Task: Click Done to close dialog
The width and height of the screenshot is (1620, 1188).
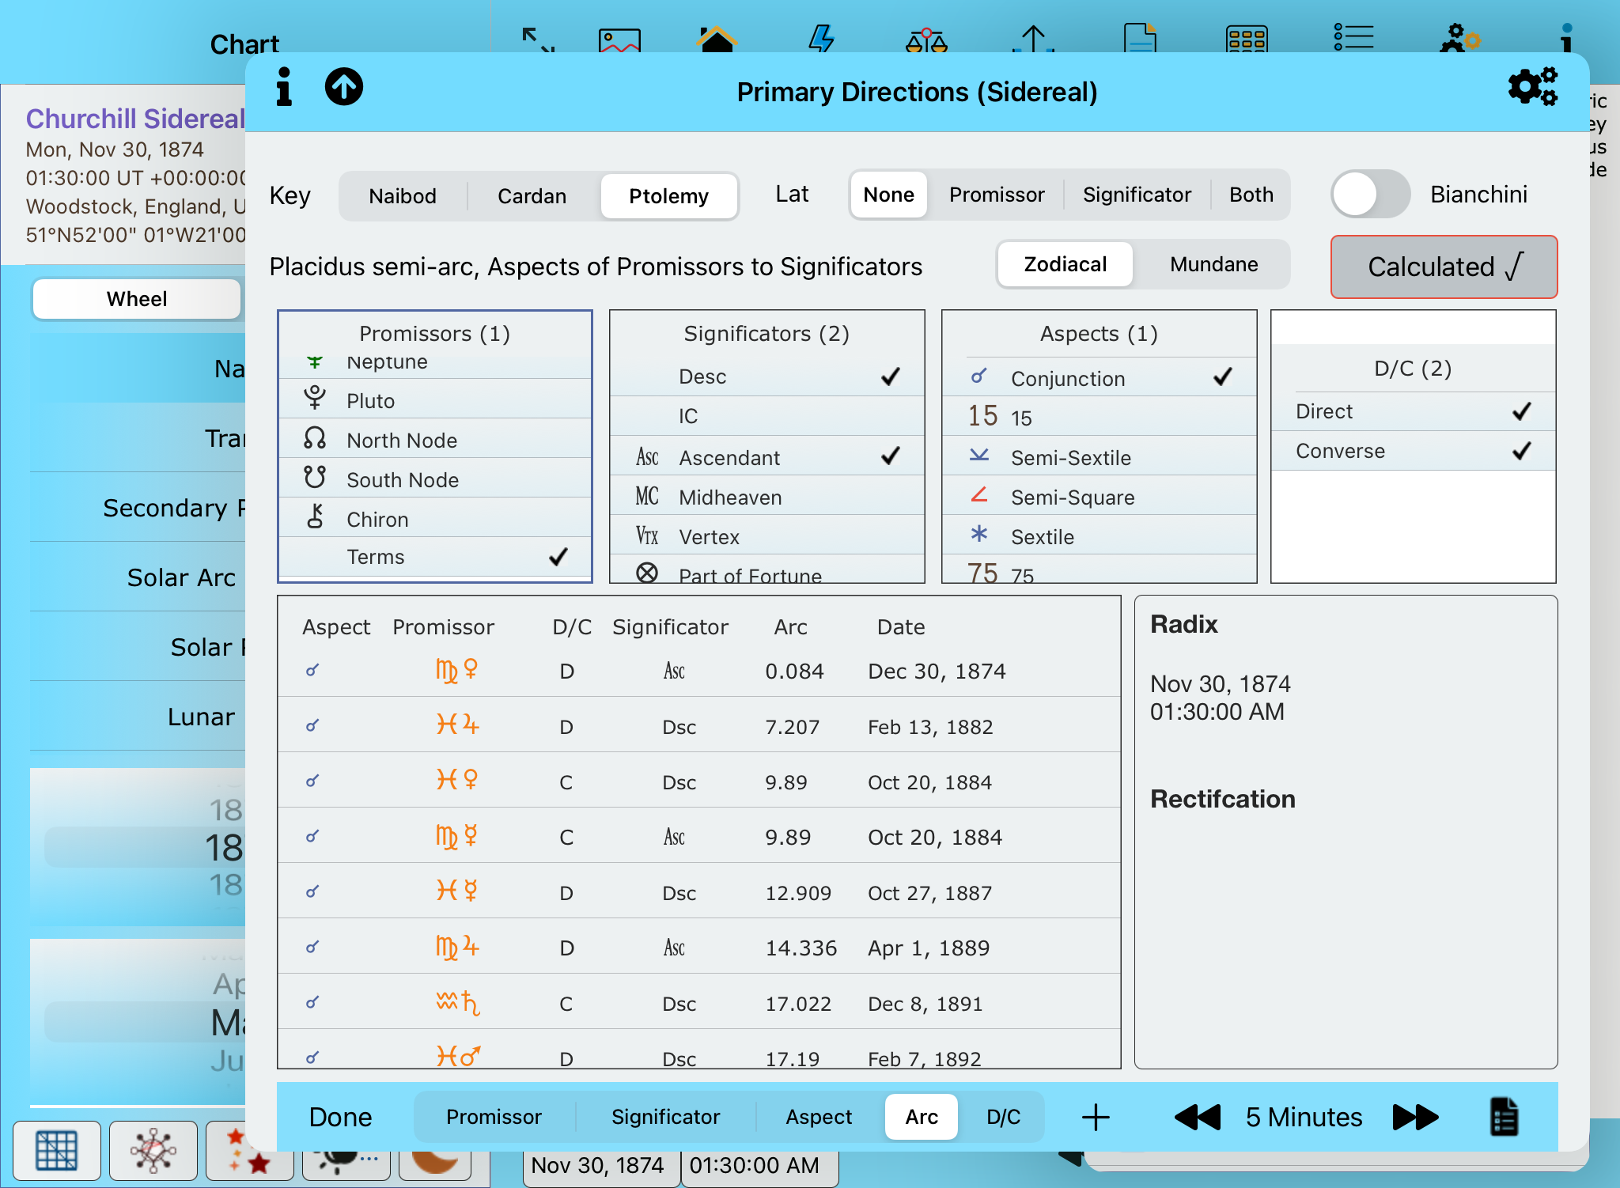Action: [340, 1117]
